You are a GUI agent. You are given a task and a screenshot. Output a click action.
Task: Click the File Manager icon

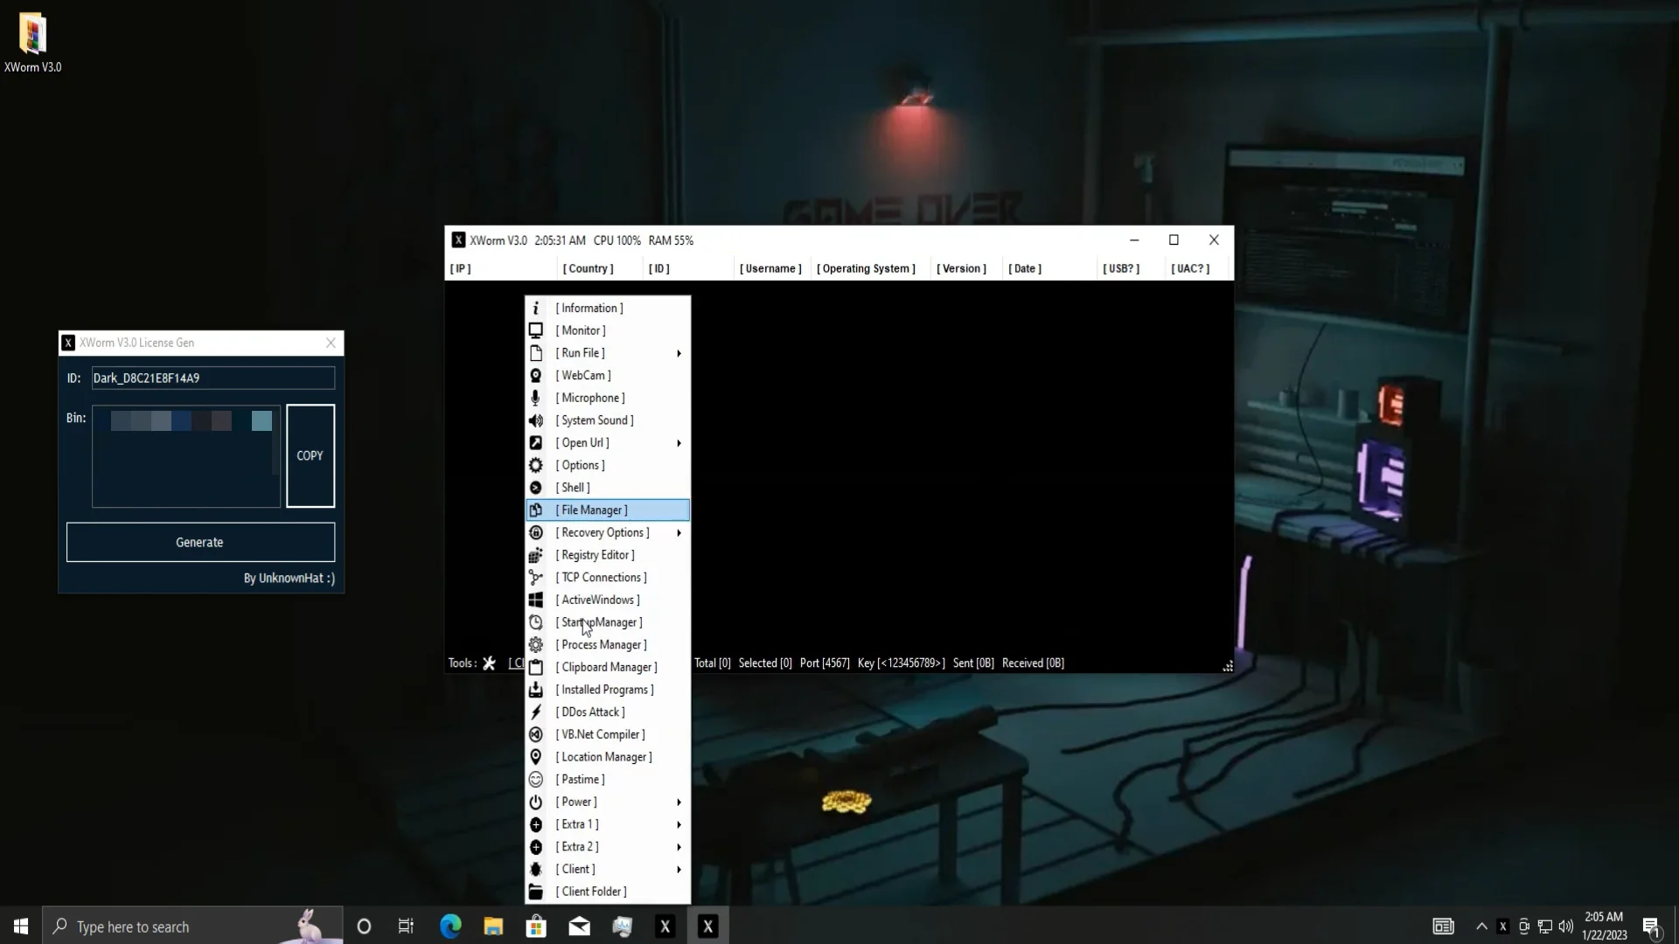[536, 510]
